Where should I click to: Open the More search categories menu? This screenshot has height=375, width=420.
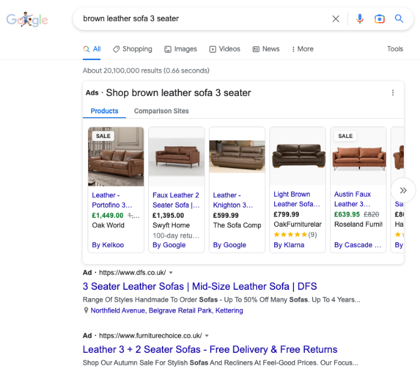point(302,49)
